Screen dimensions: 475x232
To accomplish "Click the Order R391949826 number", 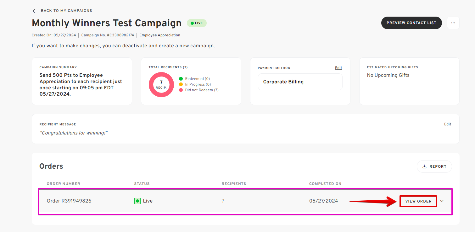I will pyautogui.click(x=69, y=201).
